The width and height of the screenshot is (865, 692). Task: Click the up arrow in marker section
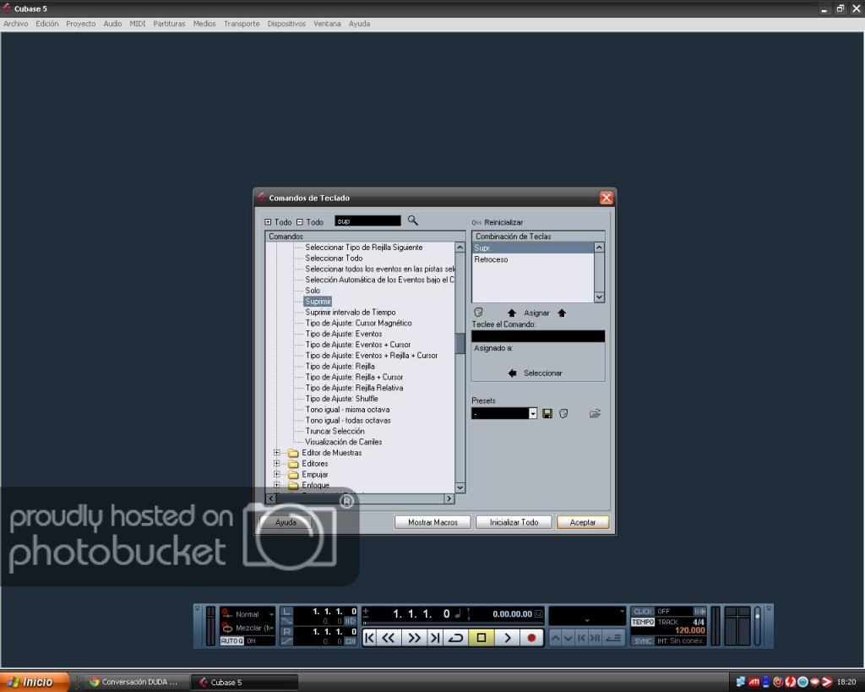tap(555, 638)
